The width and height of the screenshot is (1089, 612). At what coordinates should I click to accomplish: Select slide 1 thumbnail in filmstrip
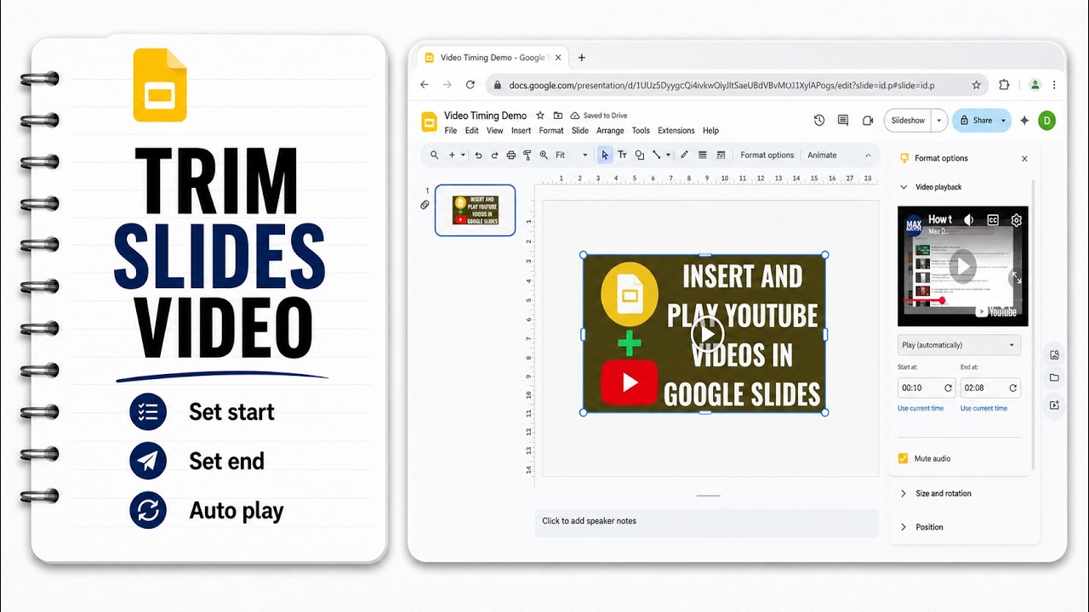coord(475,210)
